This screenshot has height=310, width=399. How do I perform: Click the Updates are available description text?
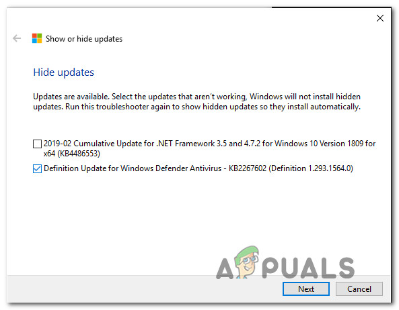click(x=196, y=101)
